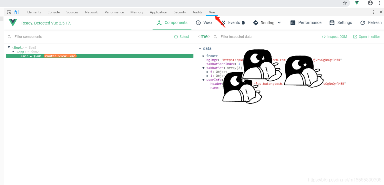Collapse the Root tree node
The width and height of the screenshot is (384, 185).
pos(9,47)
